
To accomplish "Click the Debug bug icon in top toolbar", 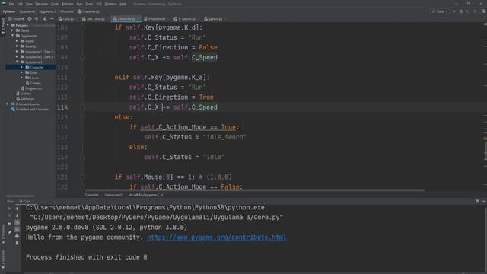I will click(x=461, y=11).
